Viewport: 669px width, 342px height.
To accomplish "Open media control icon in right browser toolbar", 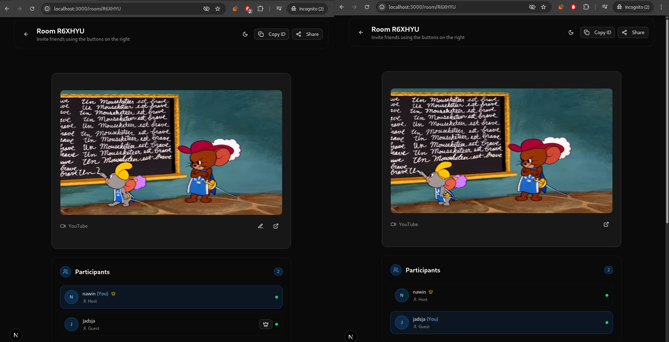I will click(x=605, y=7).
